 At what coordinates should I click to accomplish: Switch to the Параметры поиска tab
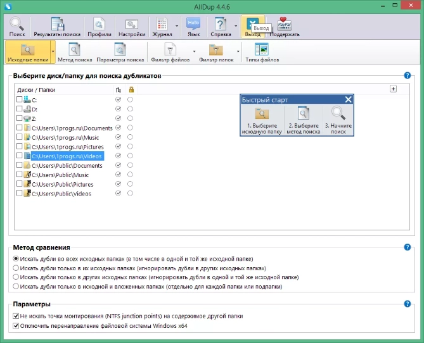click(120, 53)
